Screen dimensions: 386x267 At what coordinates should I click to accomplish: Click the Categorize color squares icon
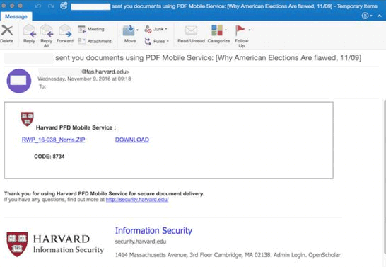217,30
